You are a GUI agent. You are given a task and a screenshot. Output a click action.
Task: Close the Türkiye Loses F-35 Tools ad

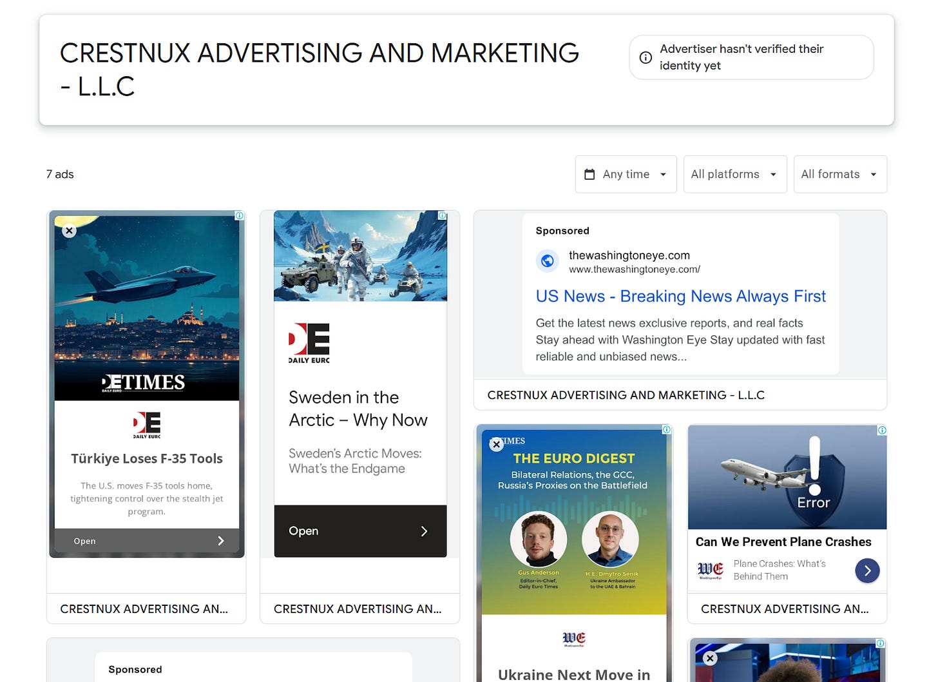click(x=69, y=231)
